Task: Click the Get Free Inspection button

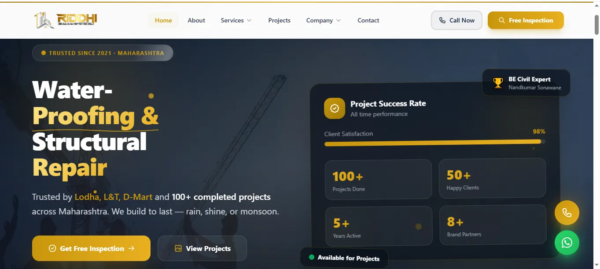Action: point(91,248)
